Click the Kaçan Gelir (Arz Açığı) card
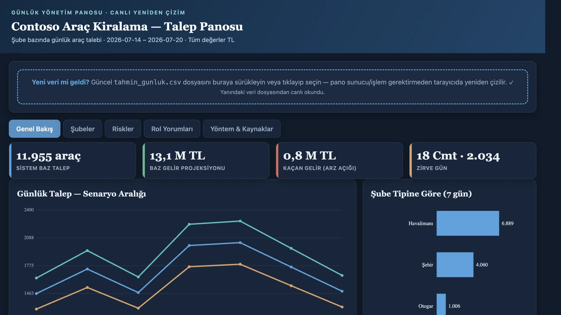 coord(339,161)
